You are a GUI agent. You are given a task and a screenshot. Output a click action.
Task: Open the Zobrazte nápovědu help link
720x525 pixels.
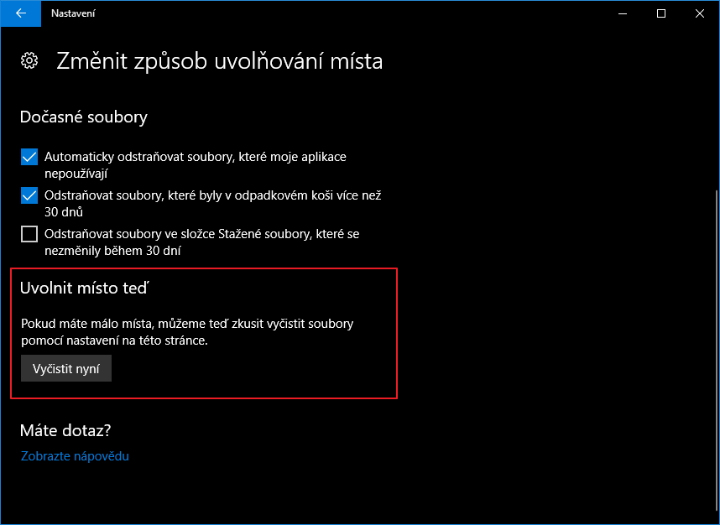coord(74,456)
